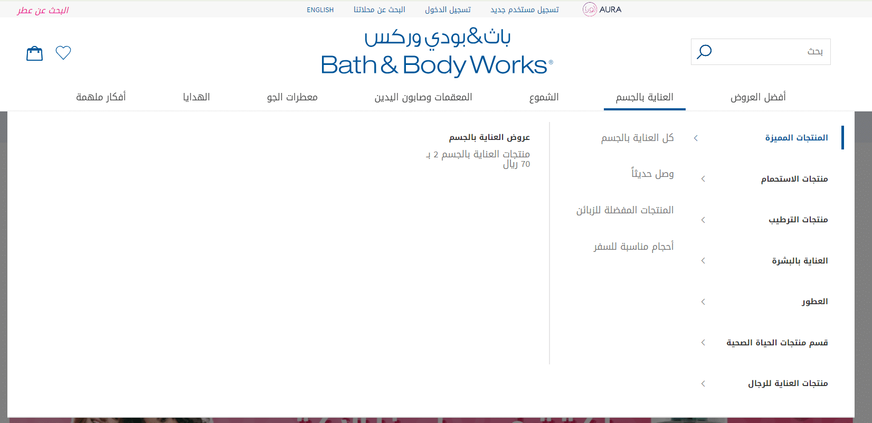Open the معطرات الجو menu
Screen dimensions: 872x423
(x=292, y=97)
